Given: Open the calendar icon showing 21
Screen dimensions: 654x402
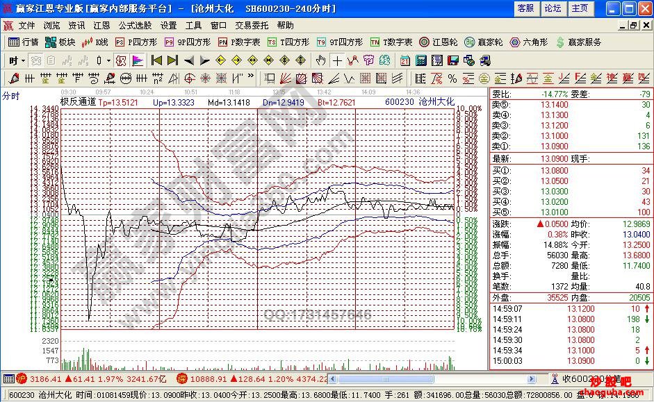Looking at the screenshot, I should click(405, 61).
